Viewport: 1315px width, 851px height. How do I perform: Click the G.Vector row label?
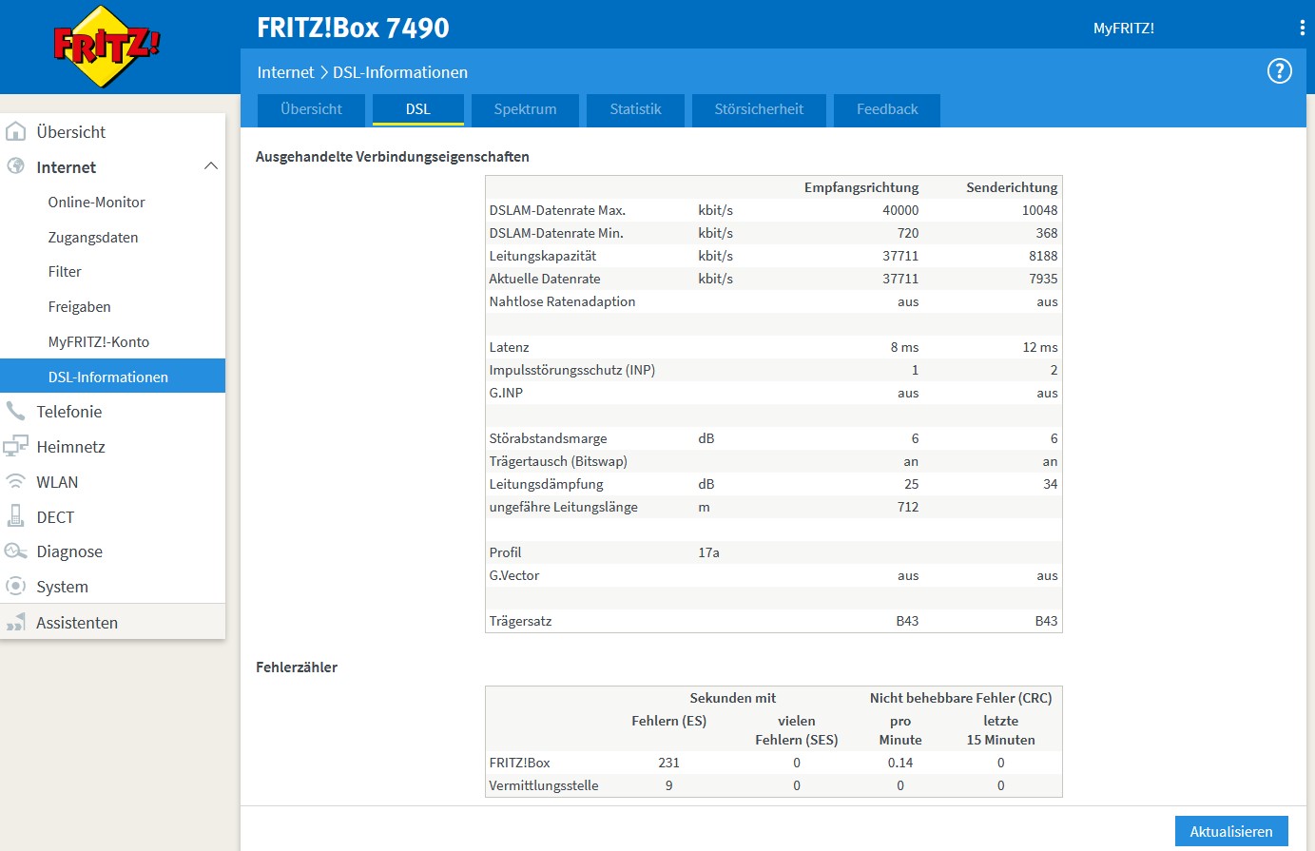click(514, 575)
